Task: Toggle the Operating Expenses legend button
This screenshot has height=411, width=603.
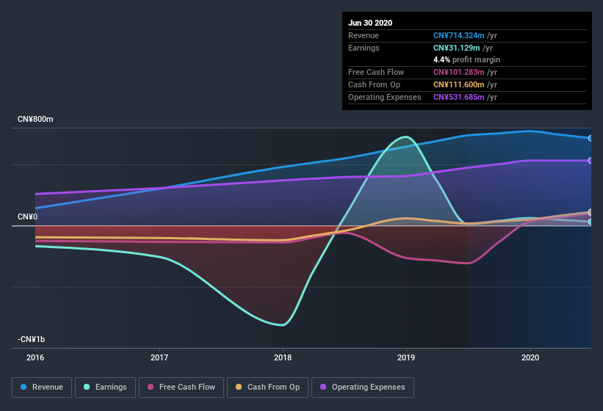Action: pos(363,388)
